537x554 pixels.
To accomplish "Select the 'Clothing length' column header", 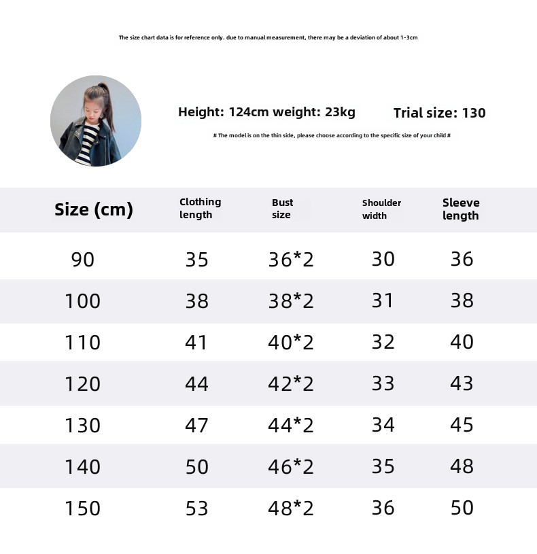I will [200, 208].
